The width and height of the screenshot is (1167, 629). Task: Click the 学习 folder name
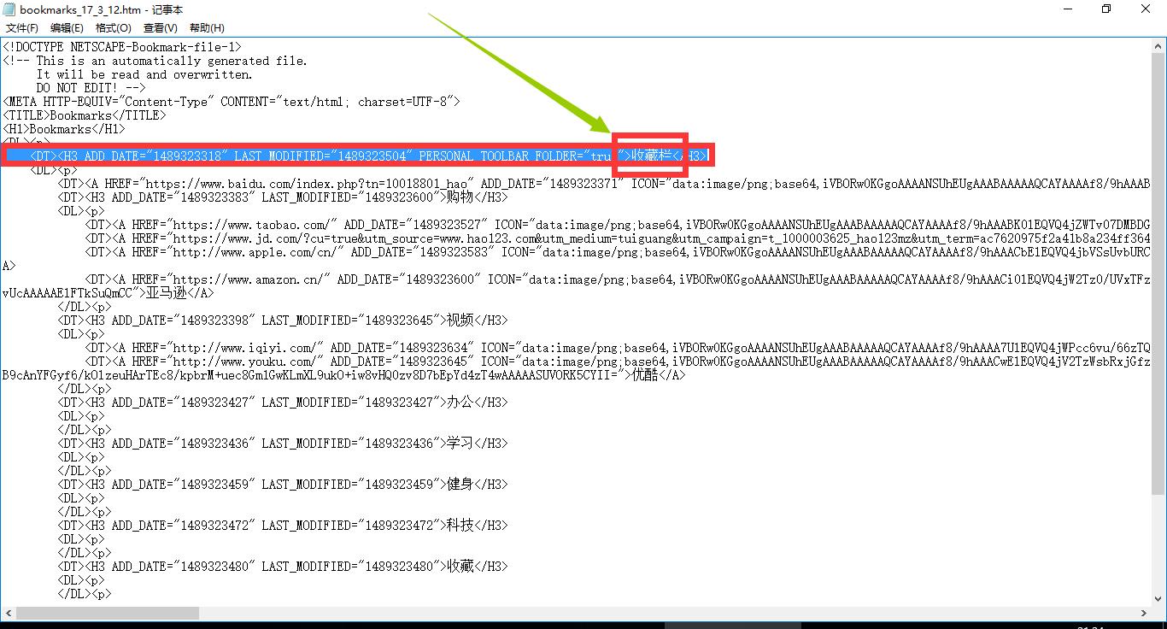[x=460, y=444]
